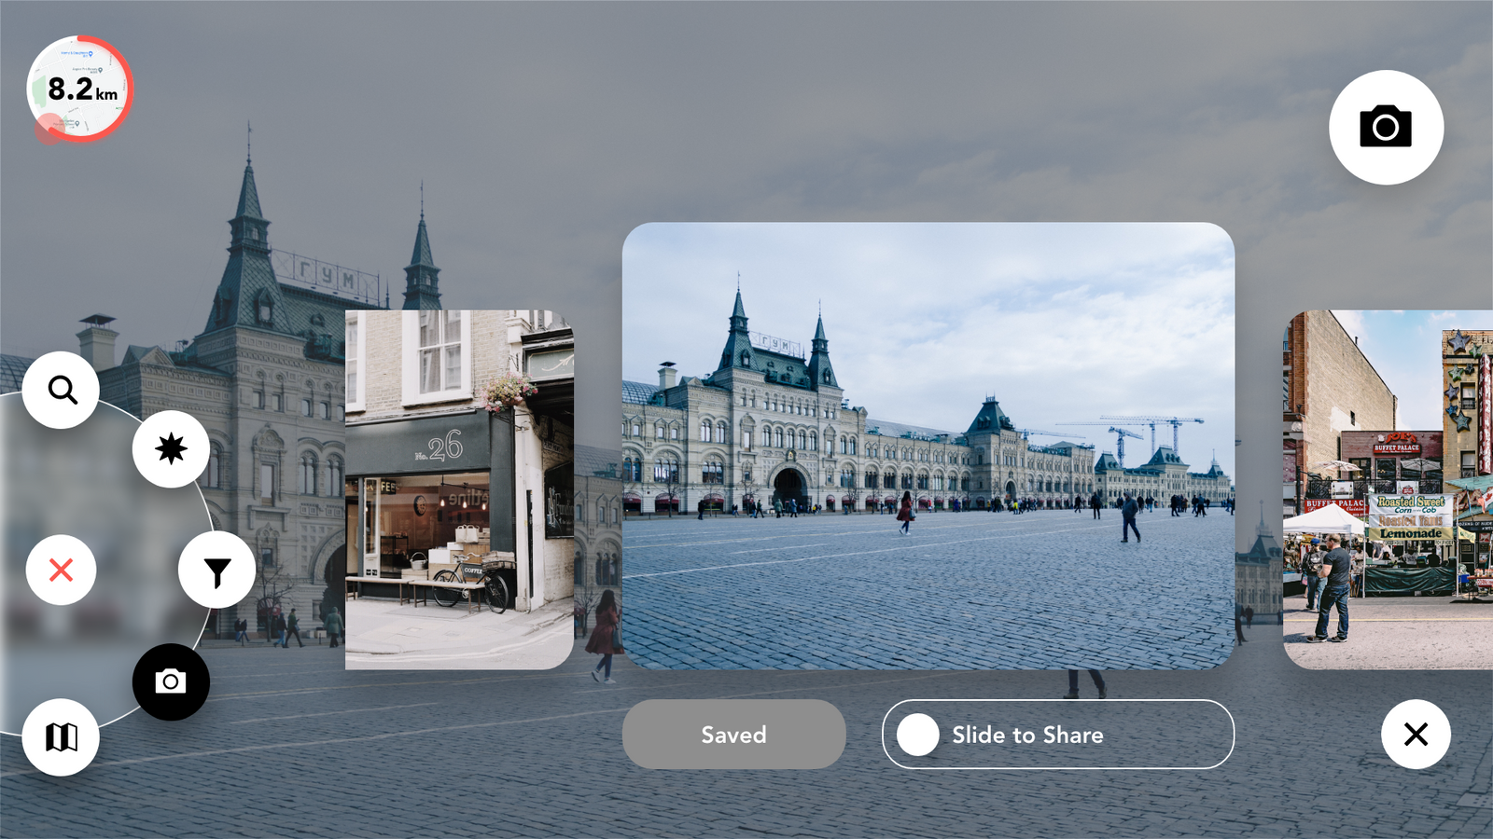Tap the large camera capture button
The image size is (1493, 839).
[1386, 127]
